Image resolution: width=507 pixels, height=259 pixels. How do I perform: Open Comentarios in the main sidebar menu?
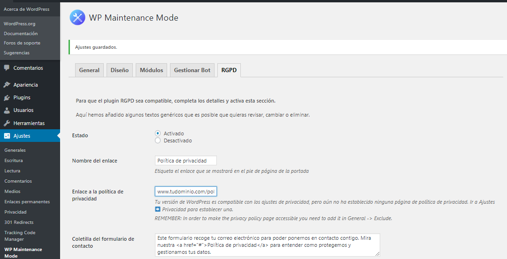click(x=28, y=68)
